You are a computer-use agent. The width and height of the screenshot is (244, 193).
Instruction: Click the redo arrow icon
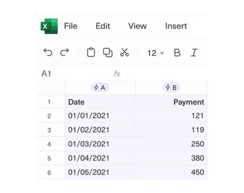64,52
